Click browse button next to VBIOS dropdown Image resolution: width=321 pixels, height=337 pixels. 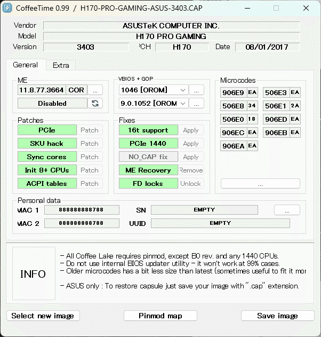click(196, 90)
